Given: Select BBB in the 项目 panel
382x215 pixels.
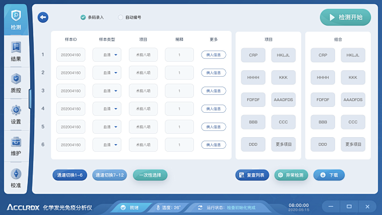Looking at the screenshot, I should [253, 122].
